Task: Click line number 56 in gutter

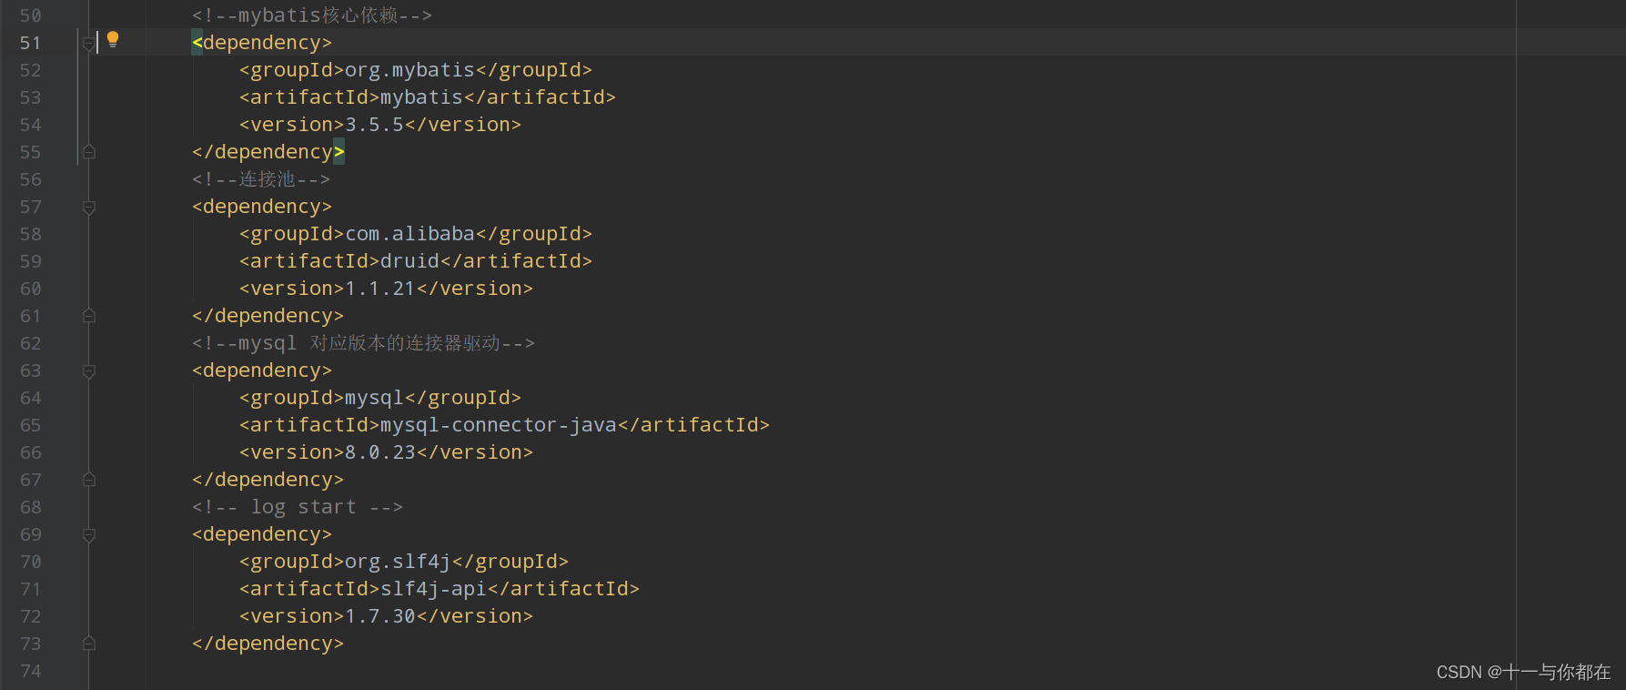Action: tap(31, 179)
